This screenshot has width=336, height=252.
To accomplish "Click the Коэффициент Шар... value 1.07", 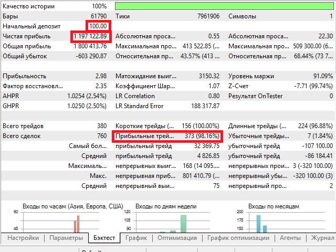I will [214, 86].
